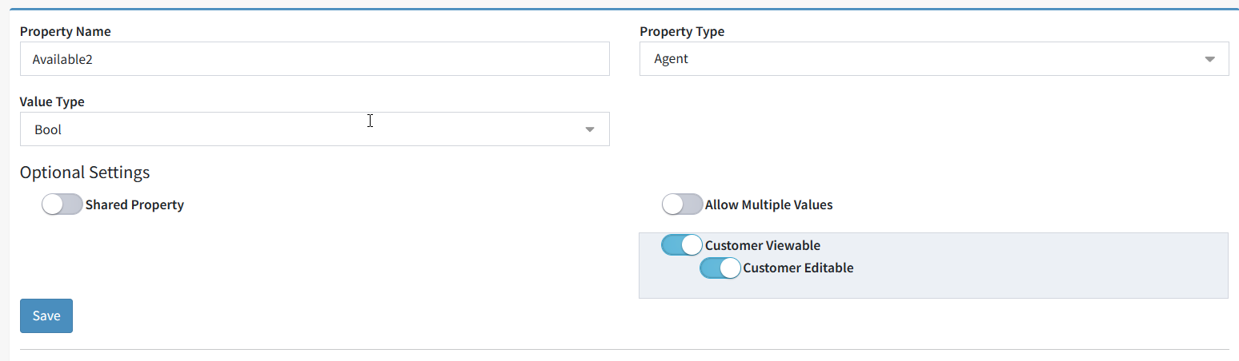Turn off the Customer Editable switch
Viewport: 1239px width, 361px height.
pyautogui.click(x=720, y=268)
